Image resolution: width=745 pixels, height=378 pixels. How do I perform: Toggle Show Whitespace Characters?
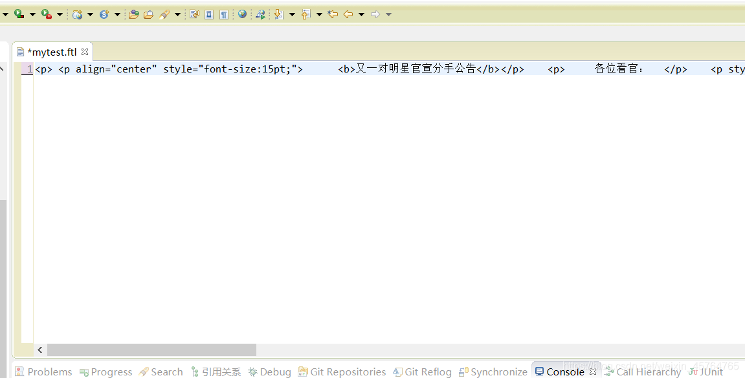click(x=224, y=14)
